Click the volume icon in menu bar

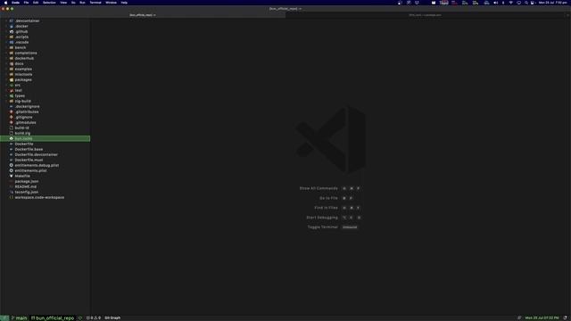click(x=495, y=3)
